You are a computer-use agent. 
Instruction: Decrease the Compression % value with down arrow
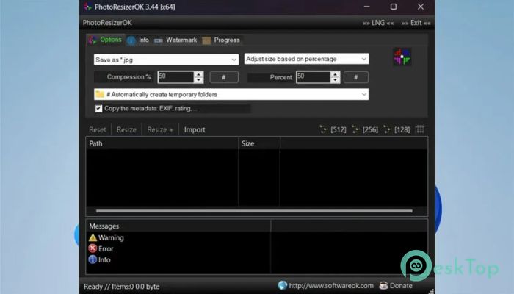[198, 79]
